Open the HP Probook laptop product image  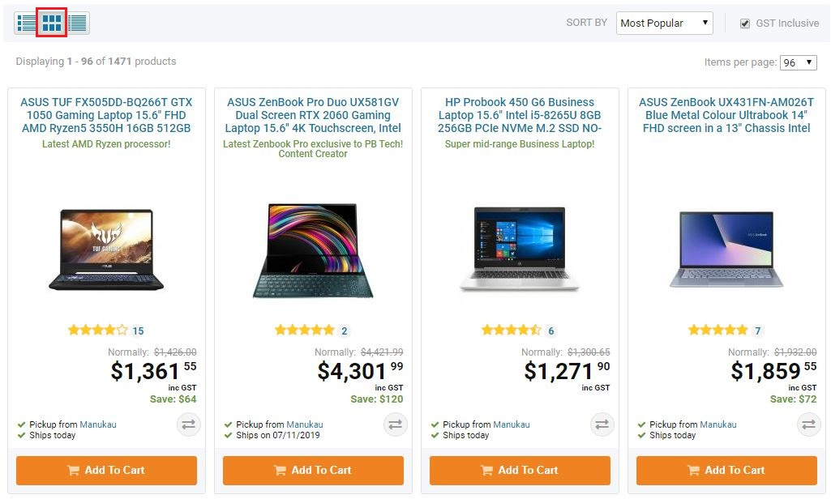pos(520,248)
